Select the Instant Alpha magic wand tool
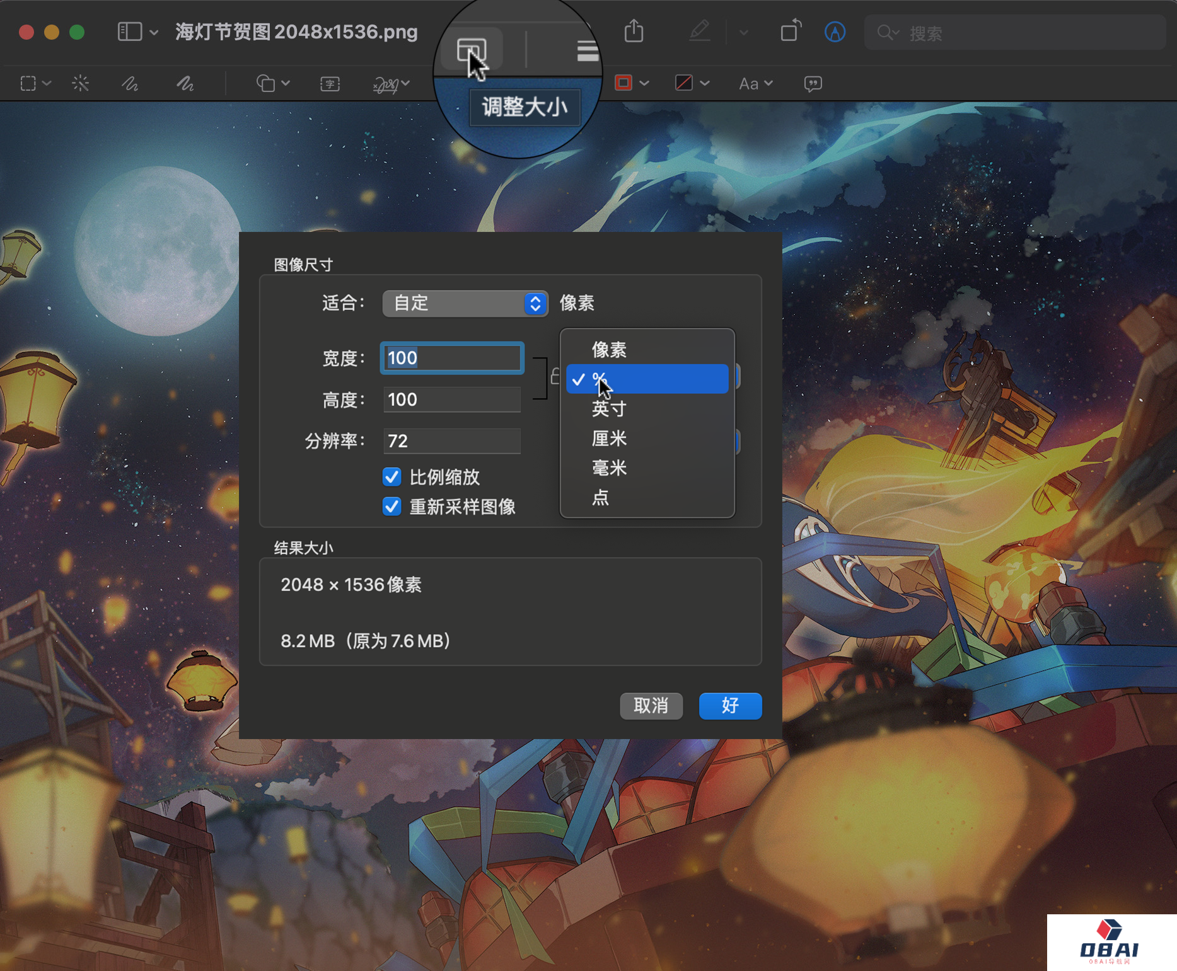1177x971 pixels. pos(80,83)
